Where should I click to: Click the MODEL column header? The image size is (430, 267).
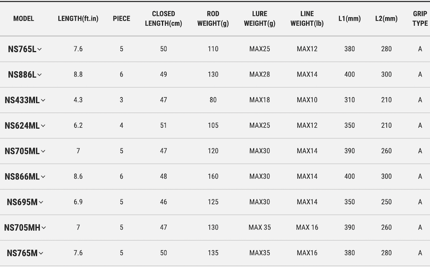(24, 19)
